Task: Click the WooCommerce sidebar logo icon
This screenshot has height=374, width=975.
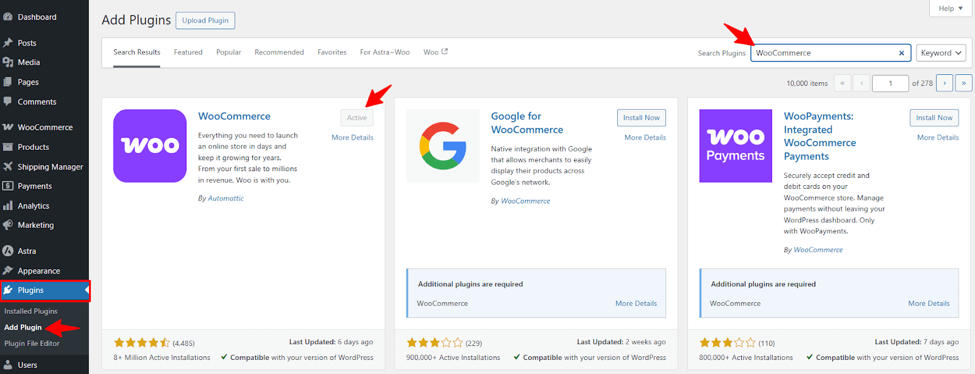Action: tap(8, 127)
